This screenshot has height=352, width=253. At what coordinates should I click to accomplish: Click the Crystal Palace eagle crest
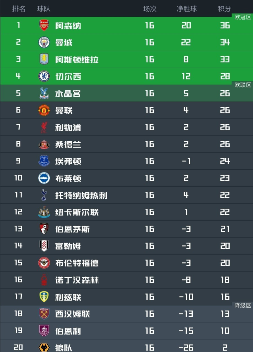pos(44,93)
